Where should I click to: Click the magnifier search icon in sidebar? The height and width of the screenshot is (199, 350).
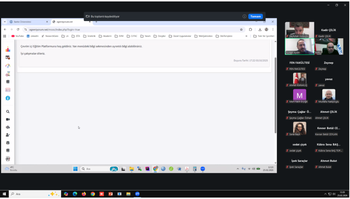tap(8, 112)
